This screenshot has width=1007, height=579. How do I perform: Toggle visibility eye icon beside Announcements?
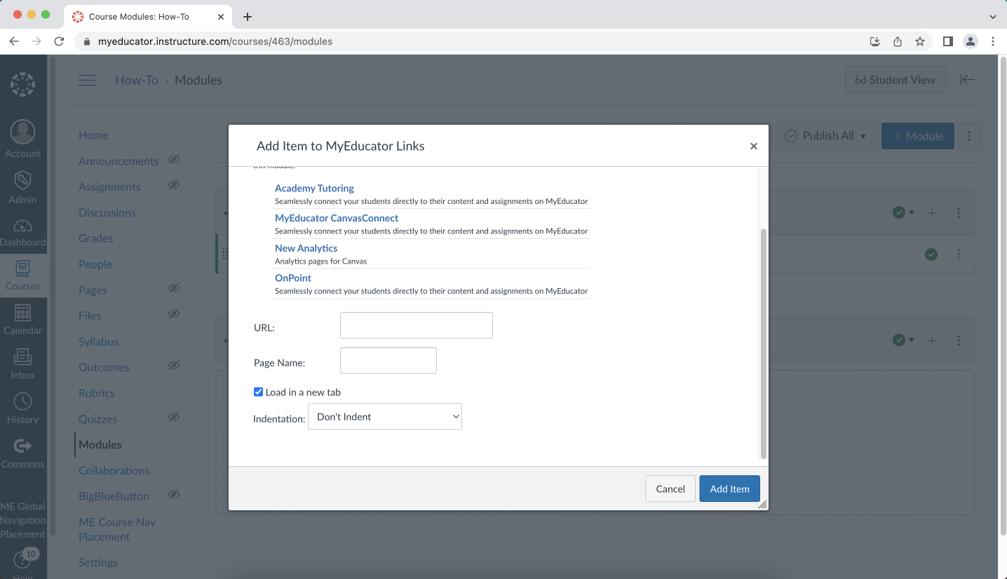[x=174, y=159]
